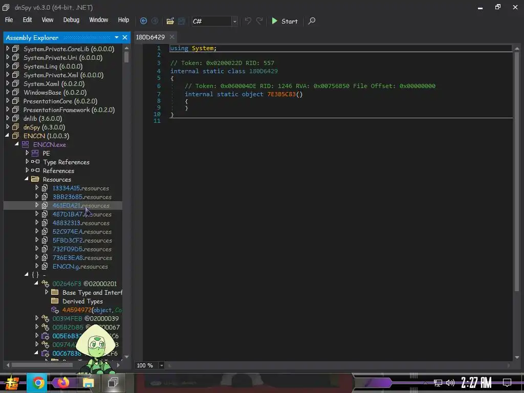
Task: Expand the System.Linq assembly node
Action: click(8, 66)
